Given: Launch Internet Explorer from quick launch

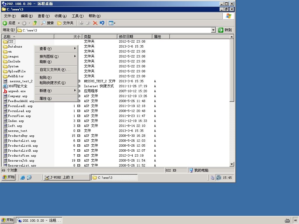Looking at the screenshot, I should pos(23,178).
